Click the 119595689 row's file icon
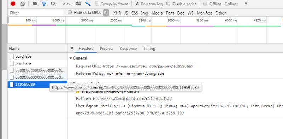The image size is (283, 139). point(12,84)
